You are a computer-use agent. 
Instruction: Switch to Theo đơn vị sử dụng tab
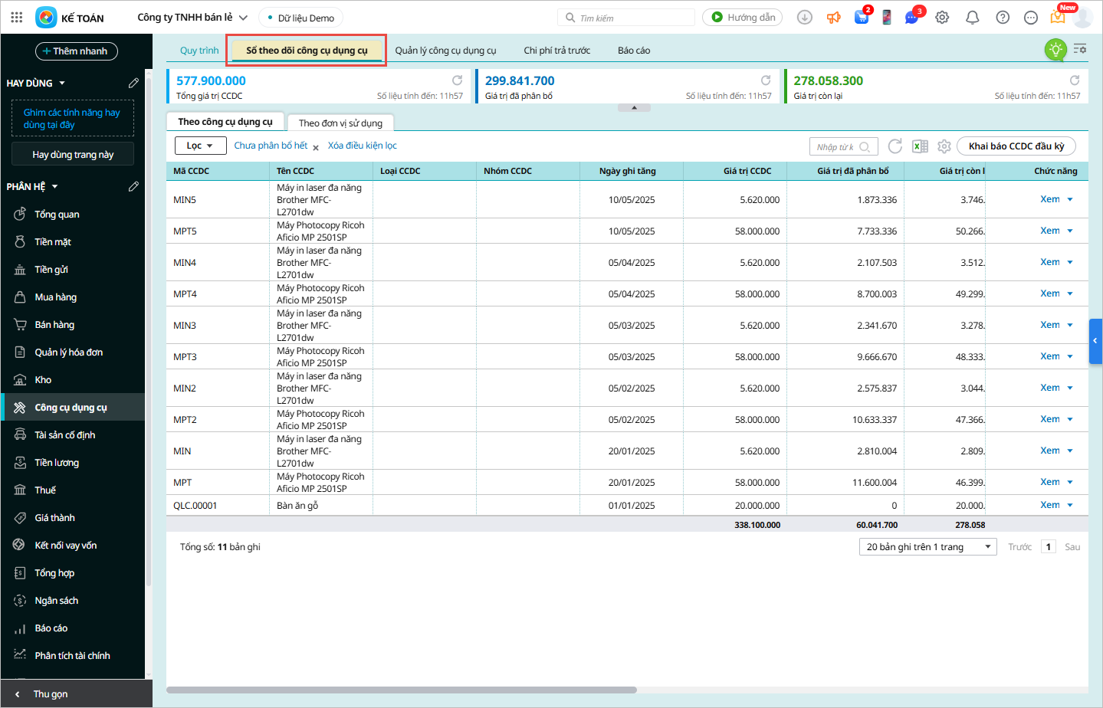[340, 123]
